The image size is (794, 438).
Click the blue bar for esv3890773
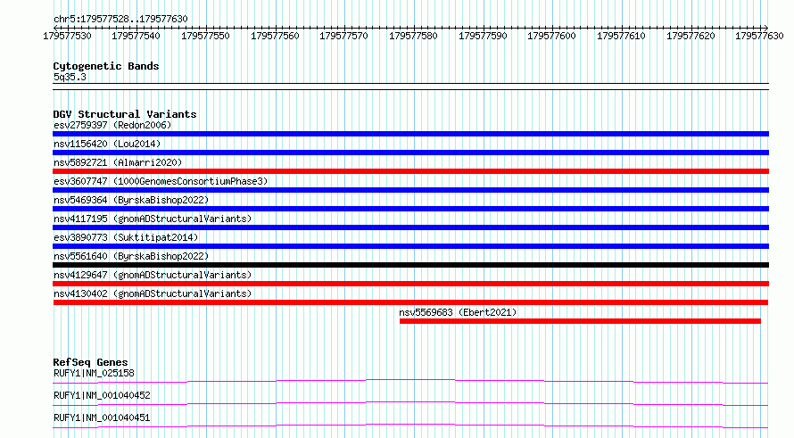click(x=410, y=246)
